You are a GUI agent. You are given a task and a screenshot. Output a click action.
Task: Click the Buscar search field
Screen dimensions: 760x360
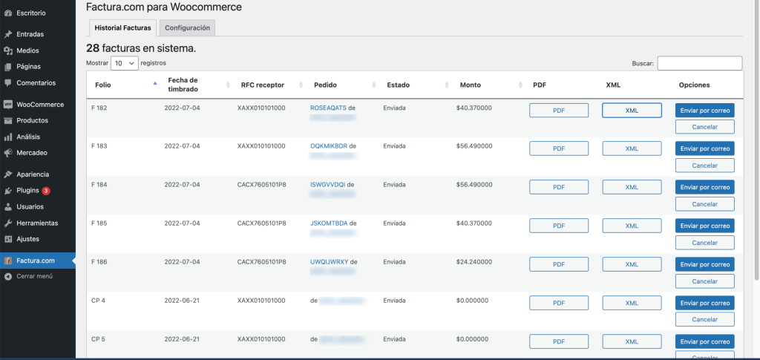tap(699, 64)
